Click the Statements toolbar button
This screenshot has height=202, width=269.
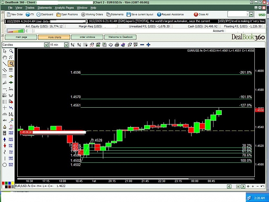tap(115, 14)
